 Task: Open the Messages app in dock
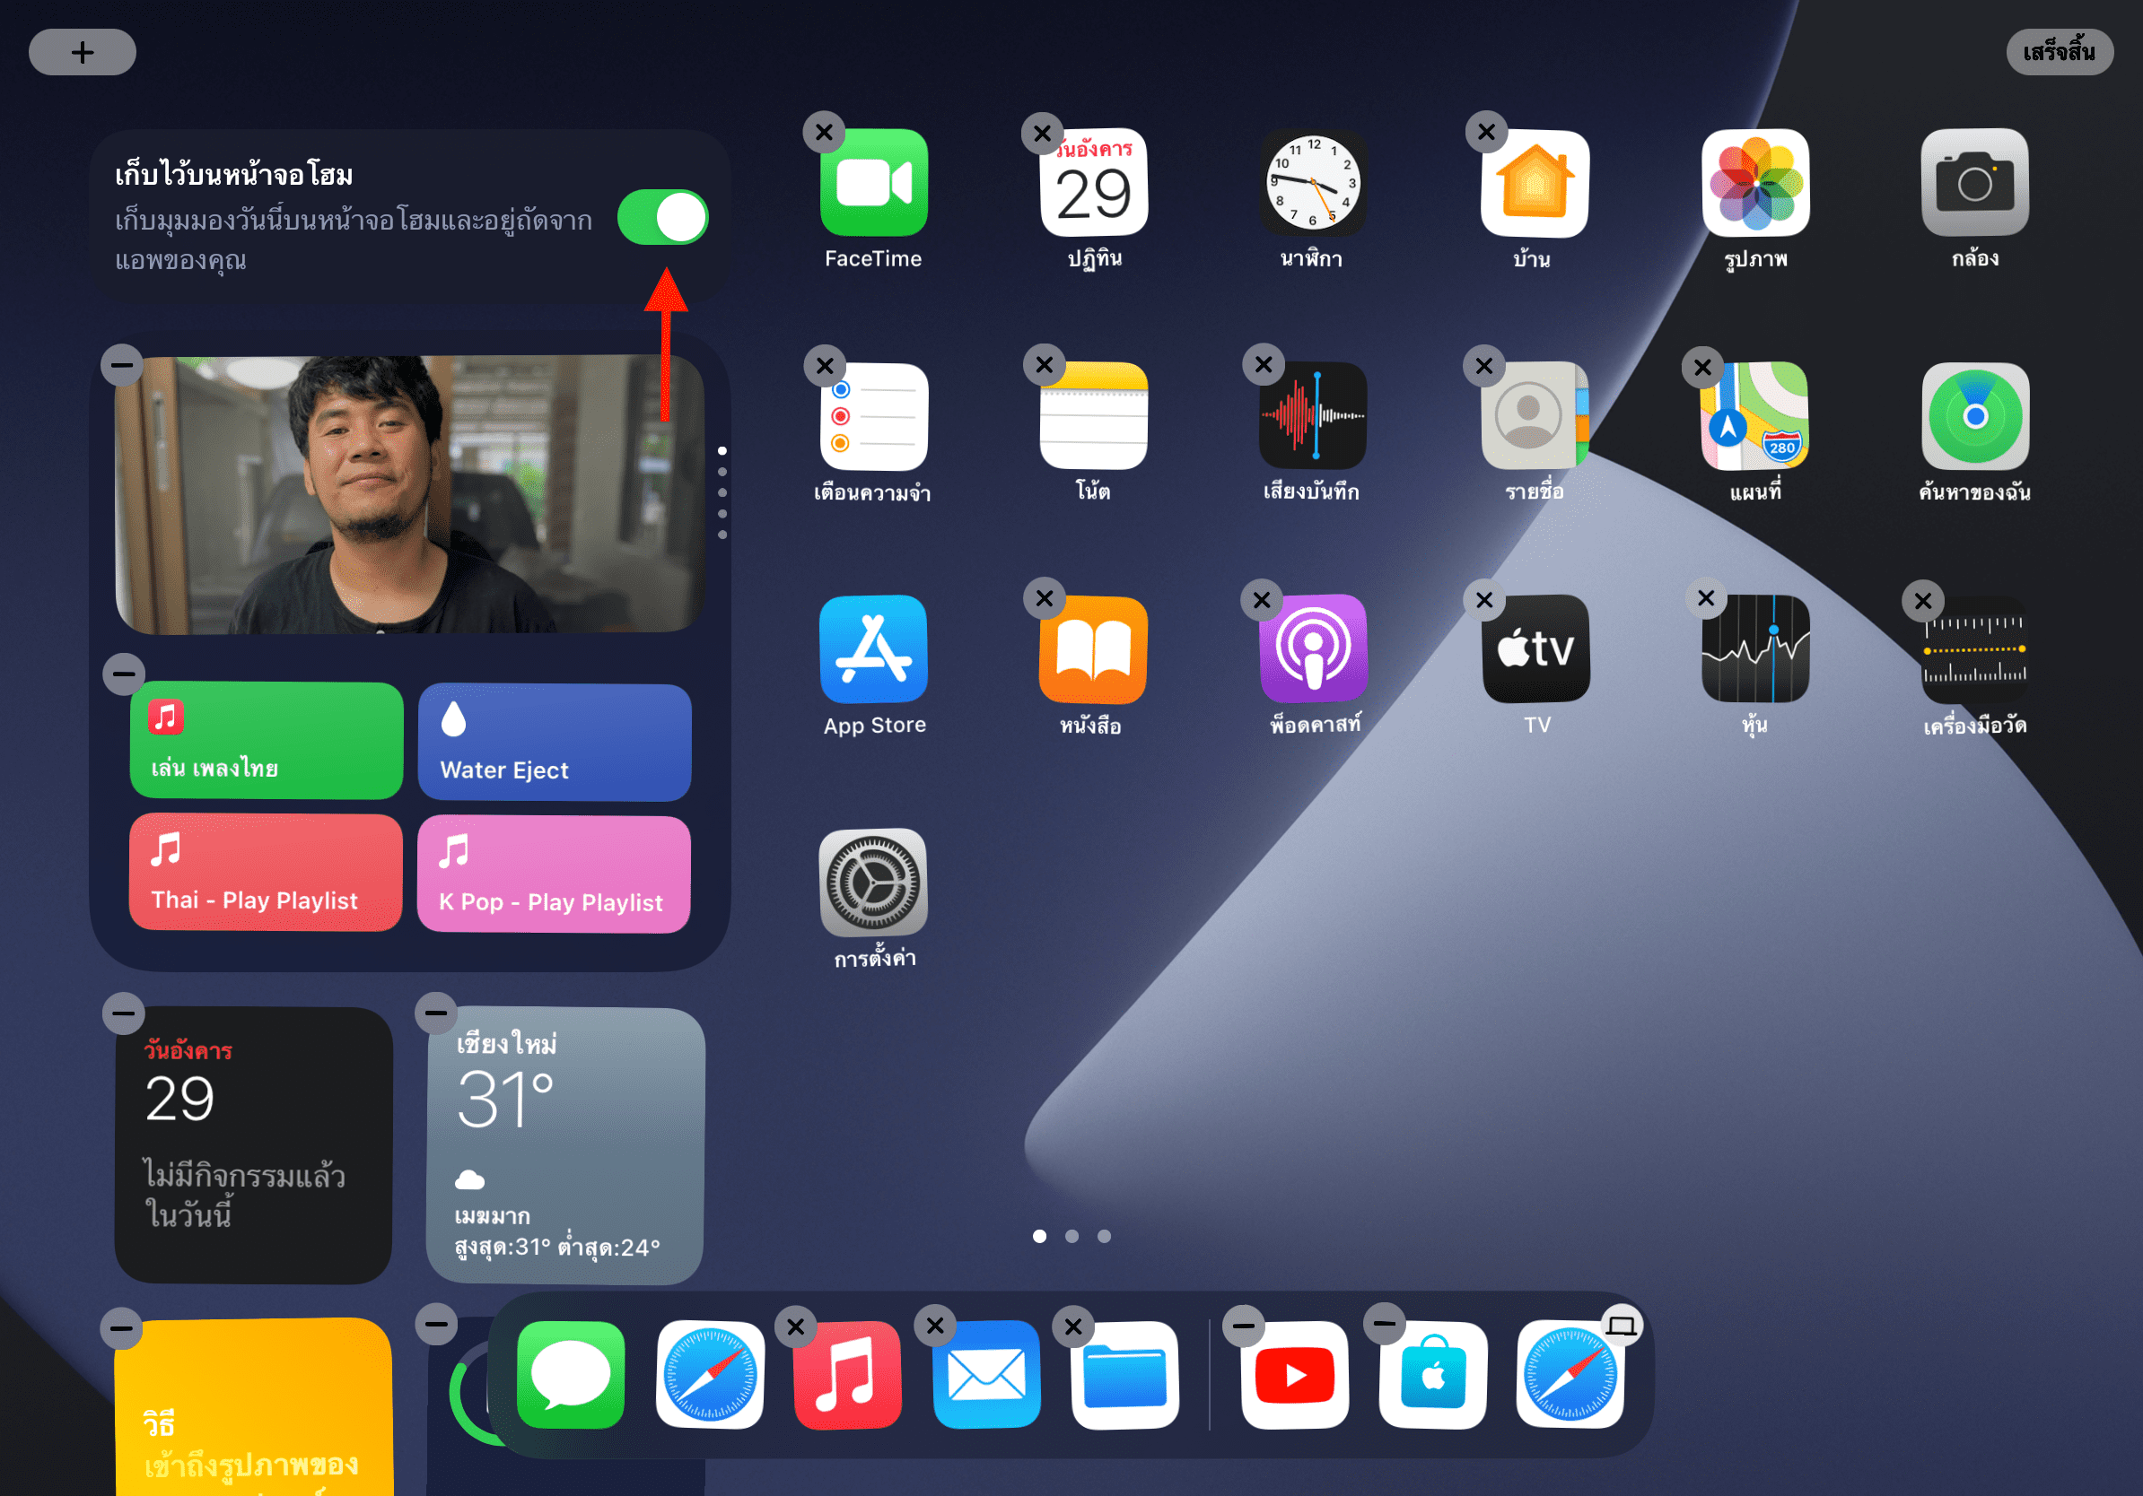tap(570, 1375)
